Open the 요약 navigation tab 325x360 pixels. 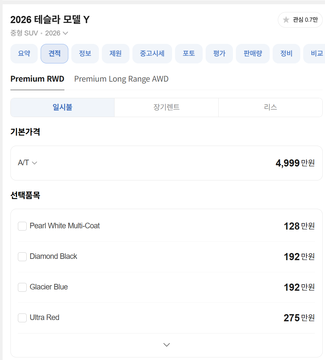(24, 53)
